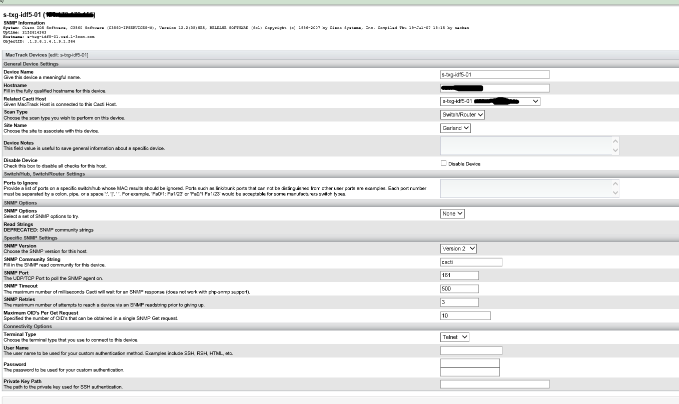Open the SNMP Options None dropdown

coord(452,213)
